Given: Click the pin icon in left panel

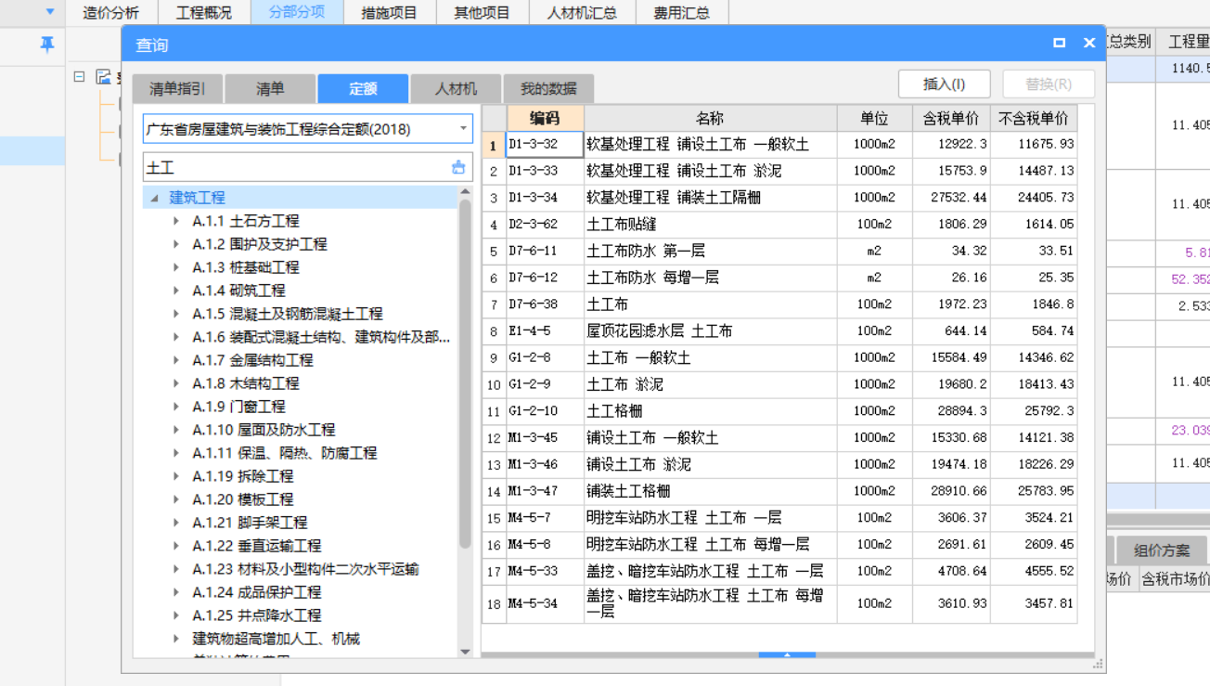Looking at the screenshot, I should pos(47,44).
